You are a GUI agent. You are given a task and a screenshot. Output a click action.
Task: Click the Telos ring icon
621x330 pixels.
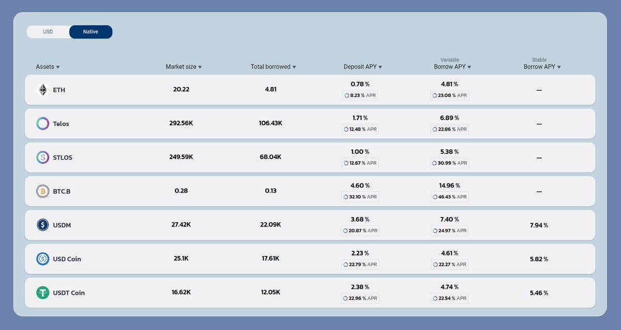[42, 124]
